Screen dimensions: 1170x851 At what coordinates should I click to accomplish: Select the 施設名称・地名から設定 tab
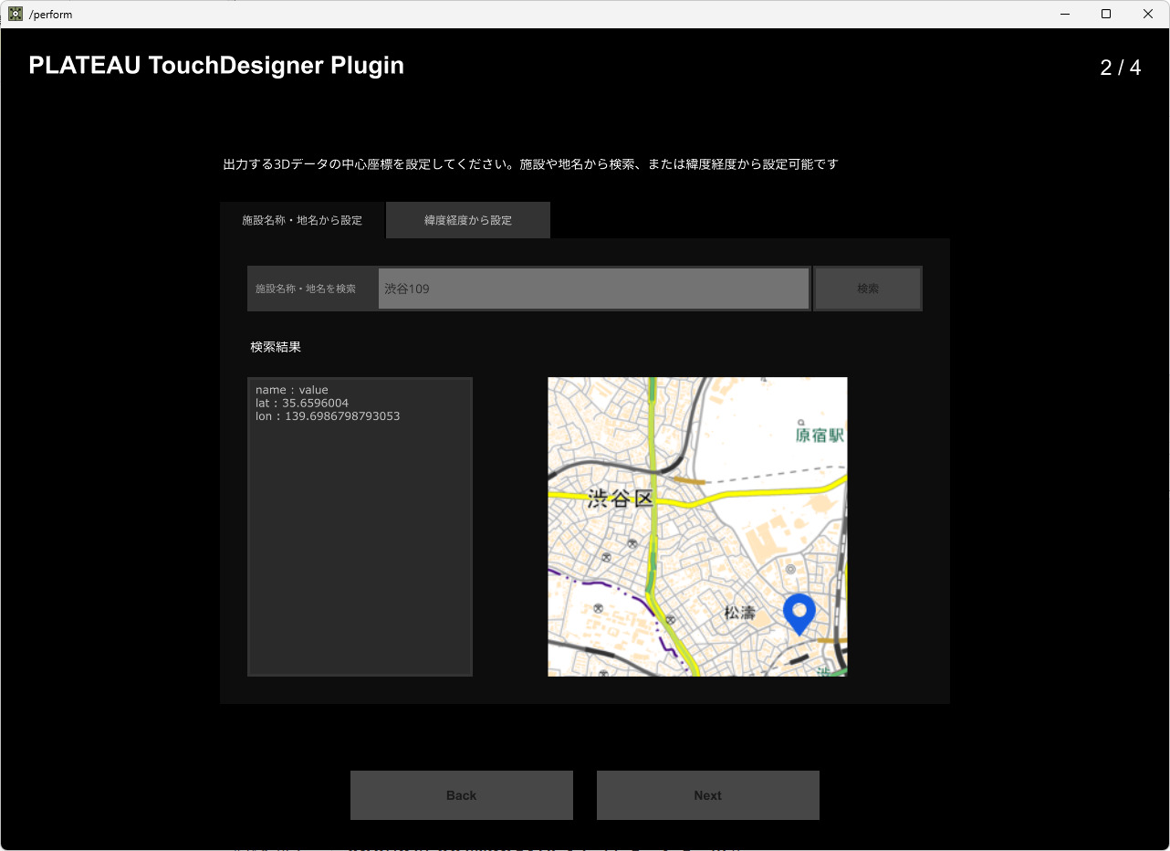[302, 220]
